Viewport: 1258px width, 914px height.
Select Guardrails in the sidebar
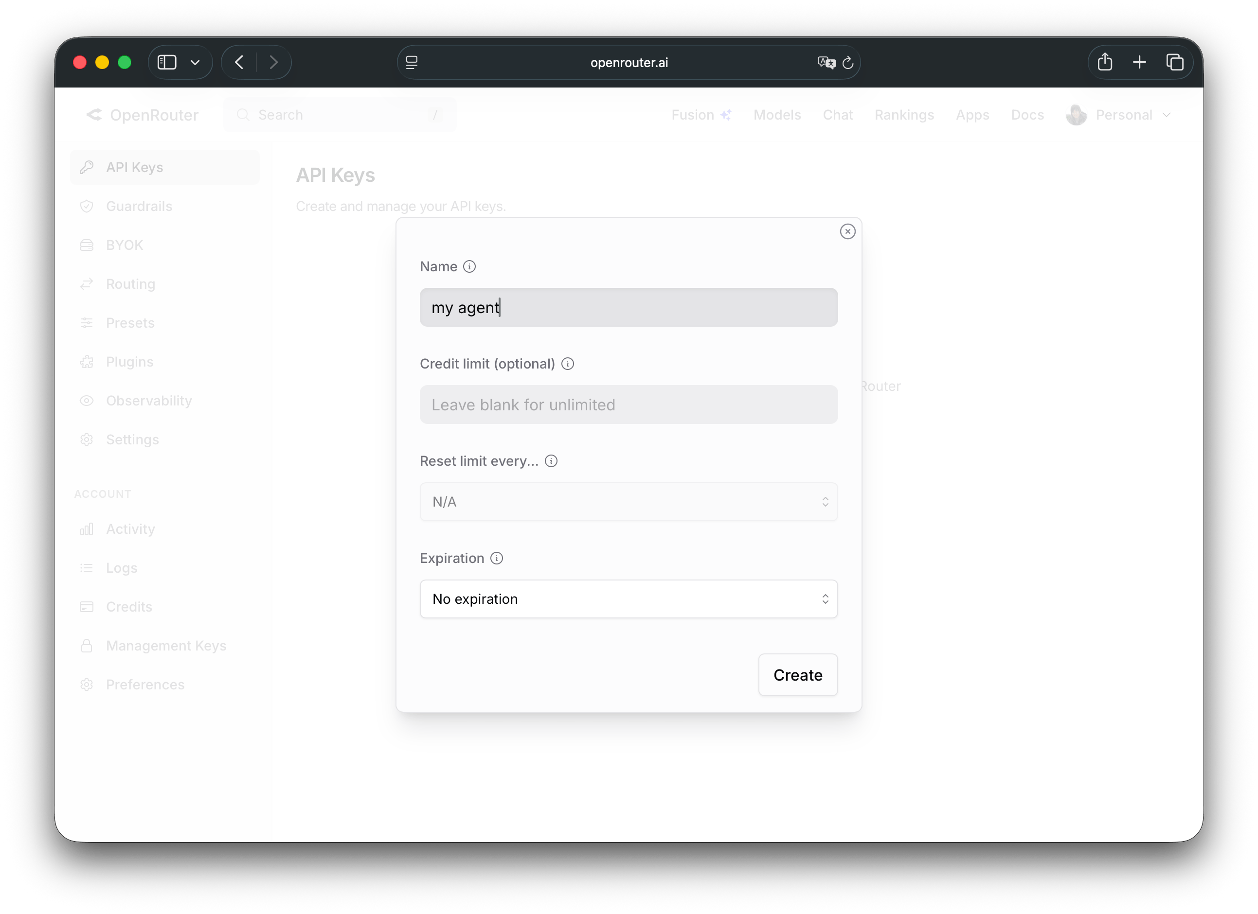(x=139, y=206)
